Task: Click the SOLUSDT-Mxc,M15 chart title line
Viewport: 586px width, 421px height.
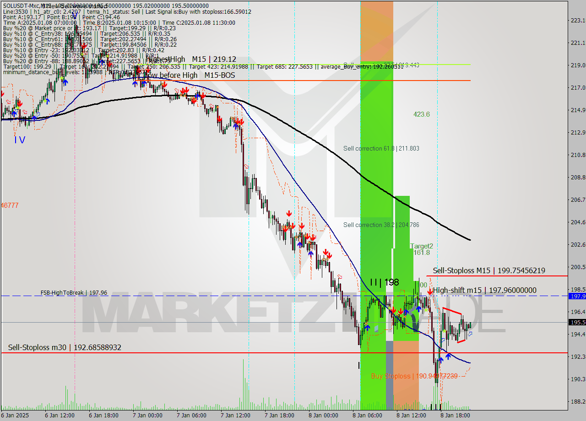Action: [x=106, y=6]
